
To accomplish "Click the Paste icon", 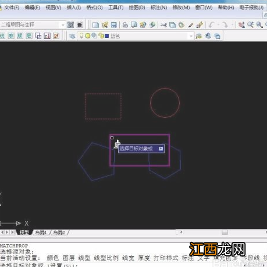I will (181, 25).
